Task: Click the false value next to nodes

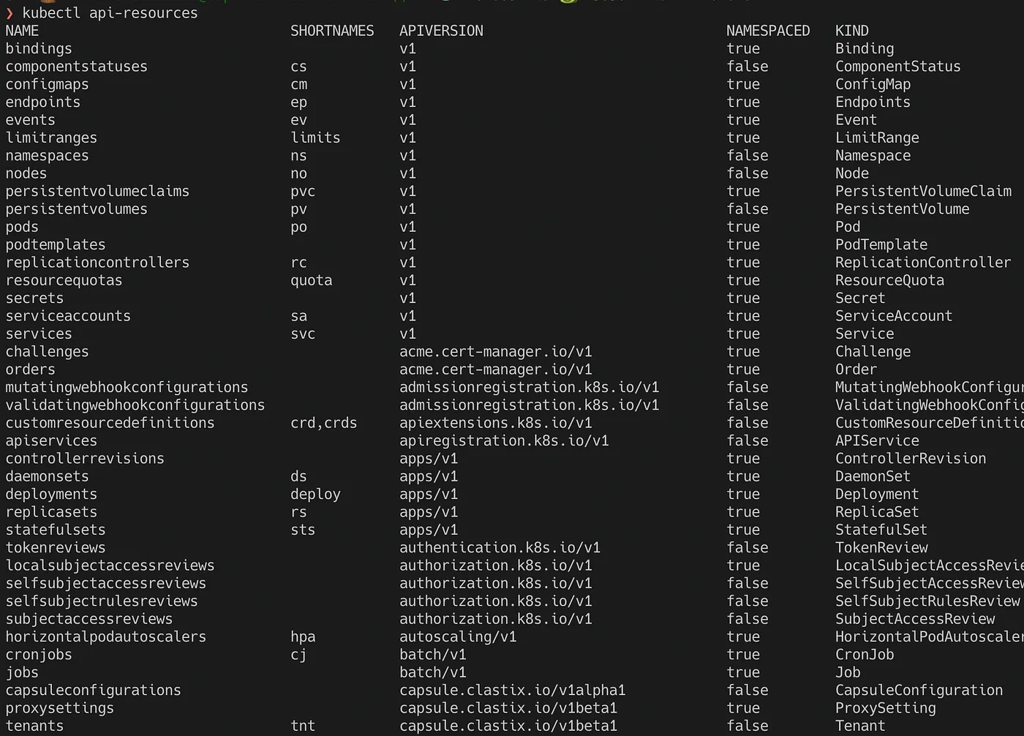Action: pyautogui.click(x=748, y=173)
